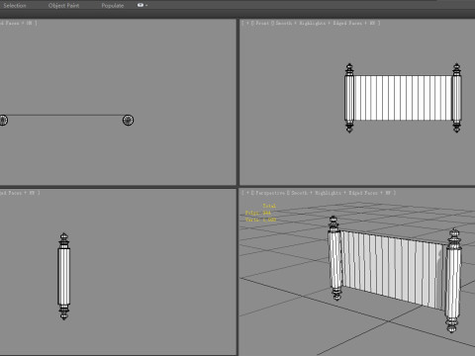The height and width of the screenshot is (356, 475).
Task: Open the Front viewport [+] general menu
Action: pyautogui.click(x=247, y=23)
